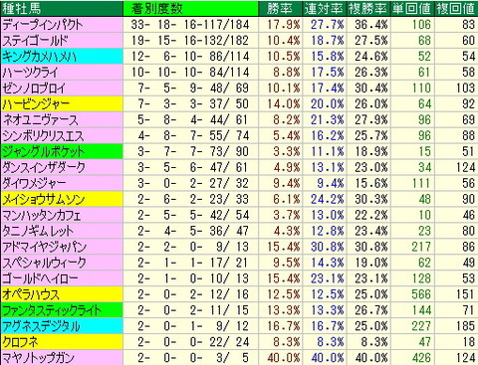Viewport: 478px width, 365px height.
Task: Select the ダンスインザダーク sire name
Action: tap(44, 168)
